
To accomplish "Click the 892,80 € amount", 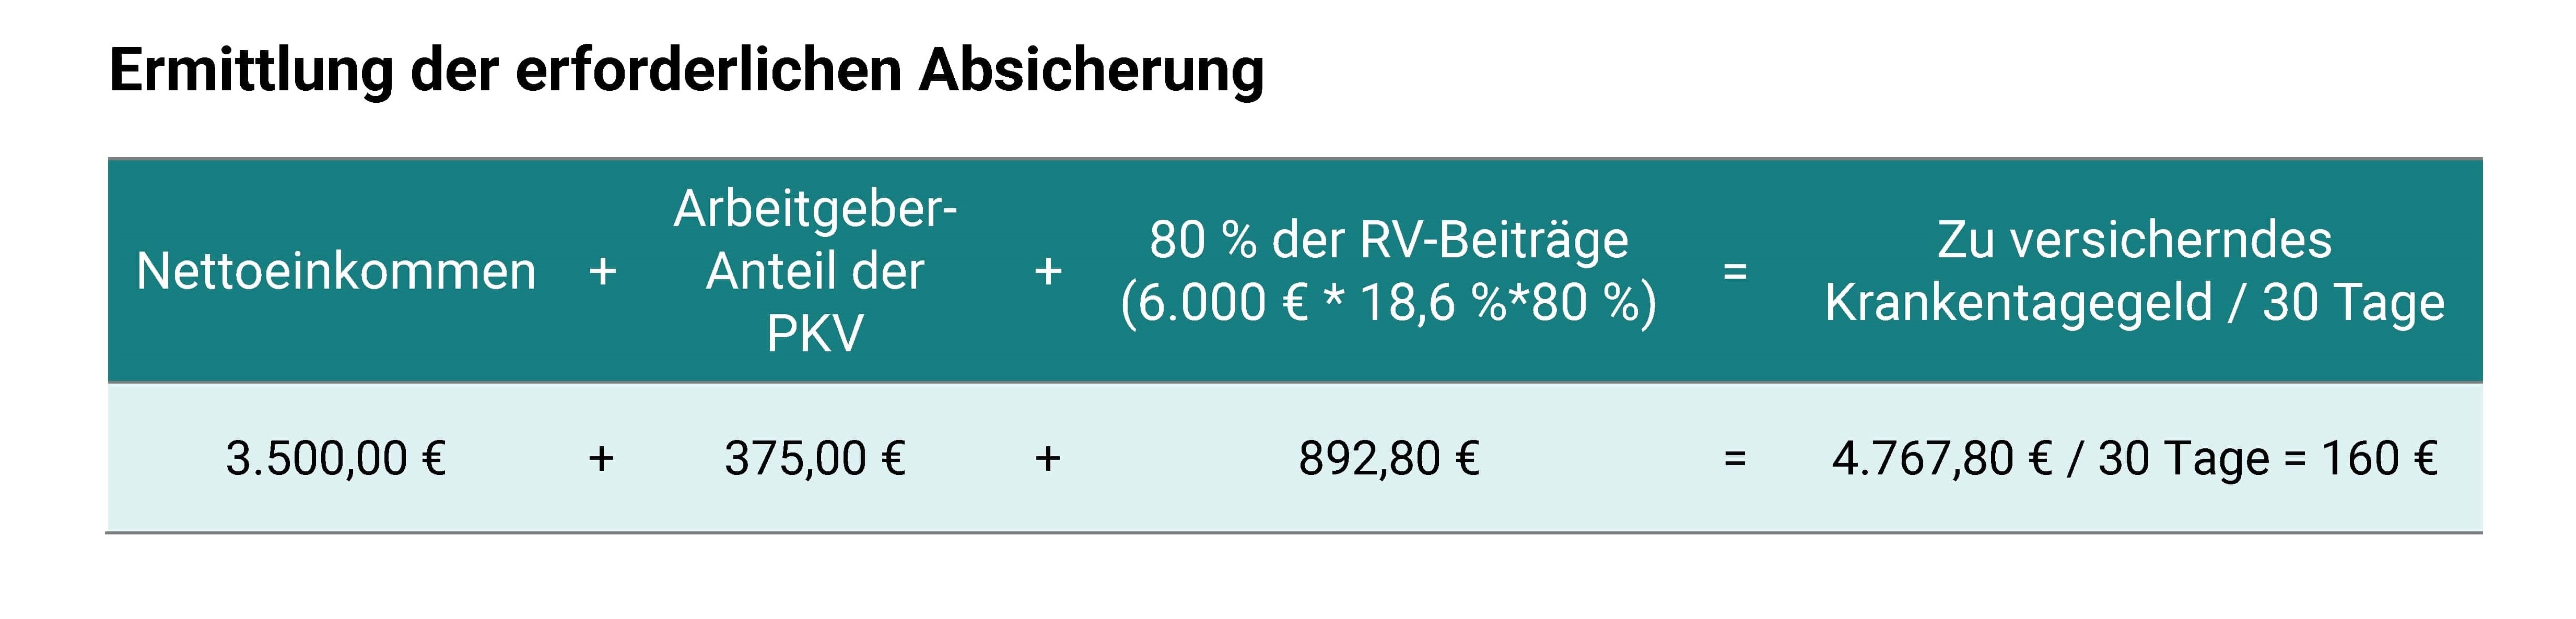I will [1389, 459].
